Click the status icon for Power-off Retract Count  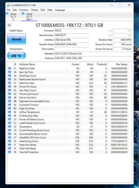(x=9, y=119)
